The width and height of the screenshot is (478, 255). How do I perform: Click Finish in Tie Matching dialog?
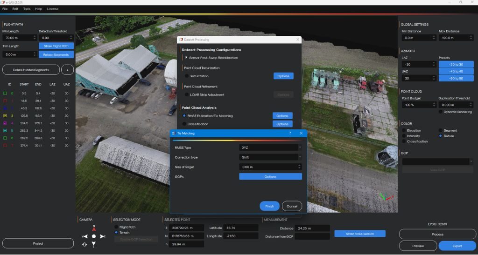click(x=269, y=206)
